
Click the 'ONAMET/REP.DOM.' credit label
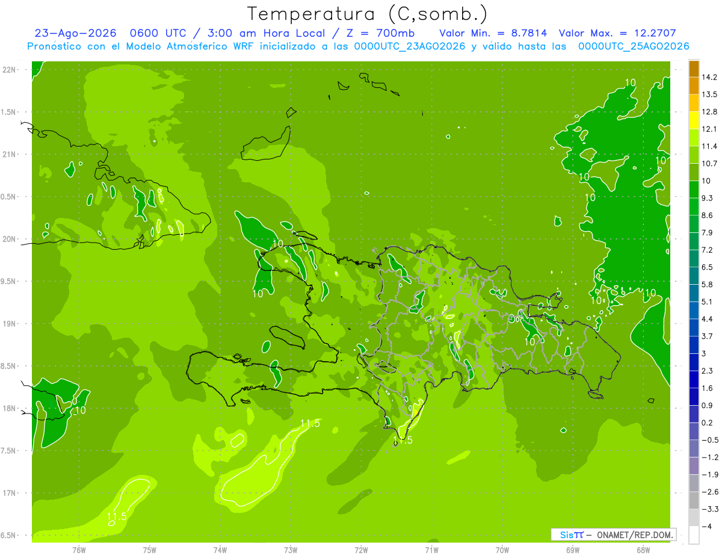pos(635,535)
